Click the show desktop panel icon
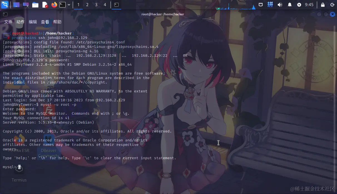 point(16,5)
